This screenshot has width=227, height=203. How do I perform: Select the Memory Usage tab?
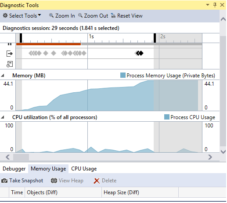[x=48, y=169]
